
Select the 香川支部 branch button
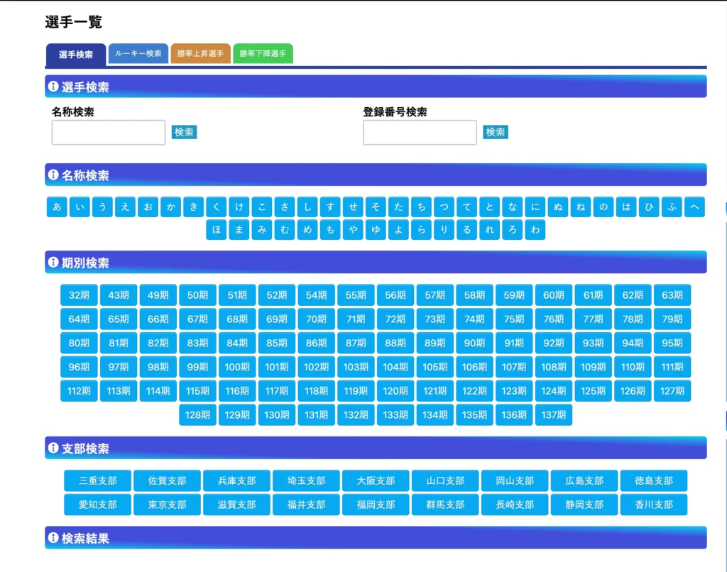(x=653, y=505)
